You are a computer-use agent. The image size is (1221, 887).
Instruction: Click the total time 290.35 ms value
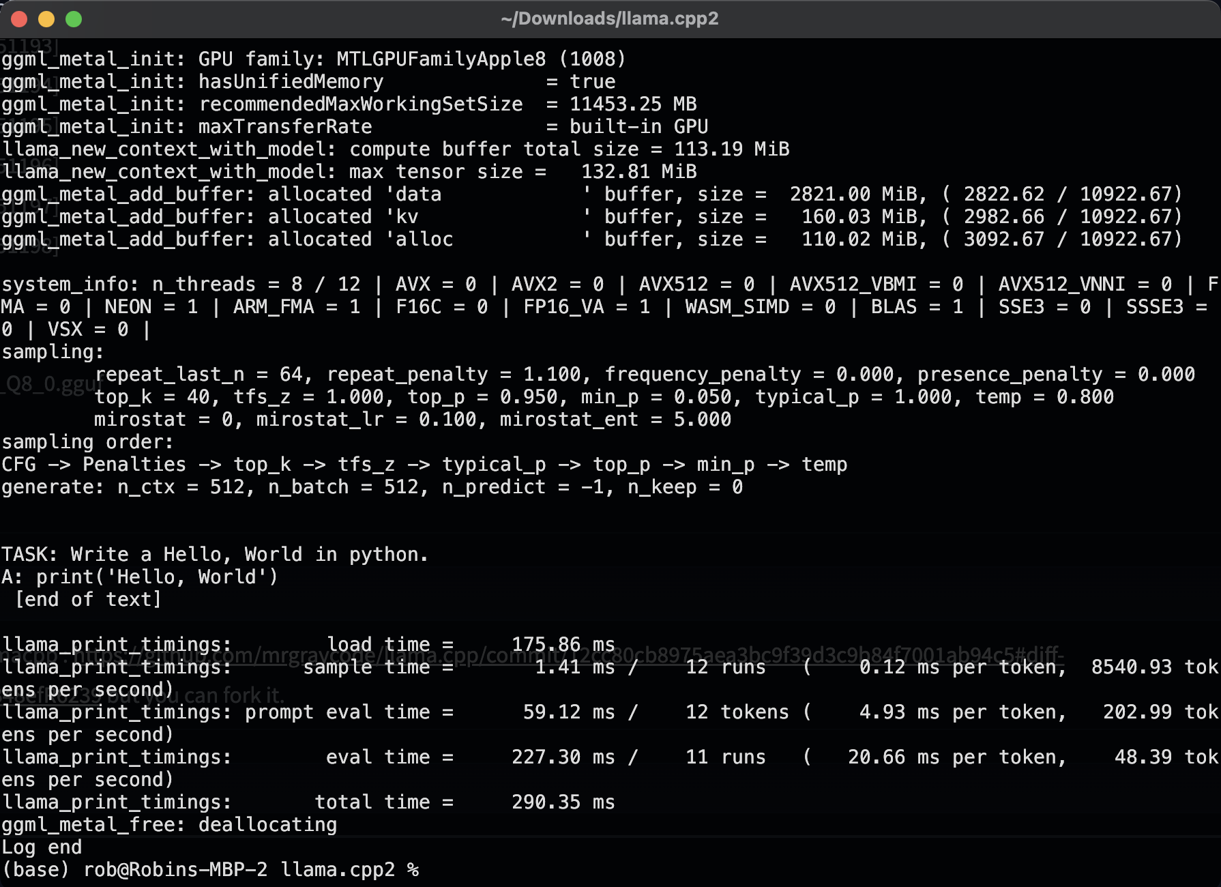tap(563, 802)
